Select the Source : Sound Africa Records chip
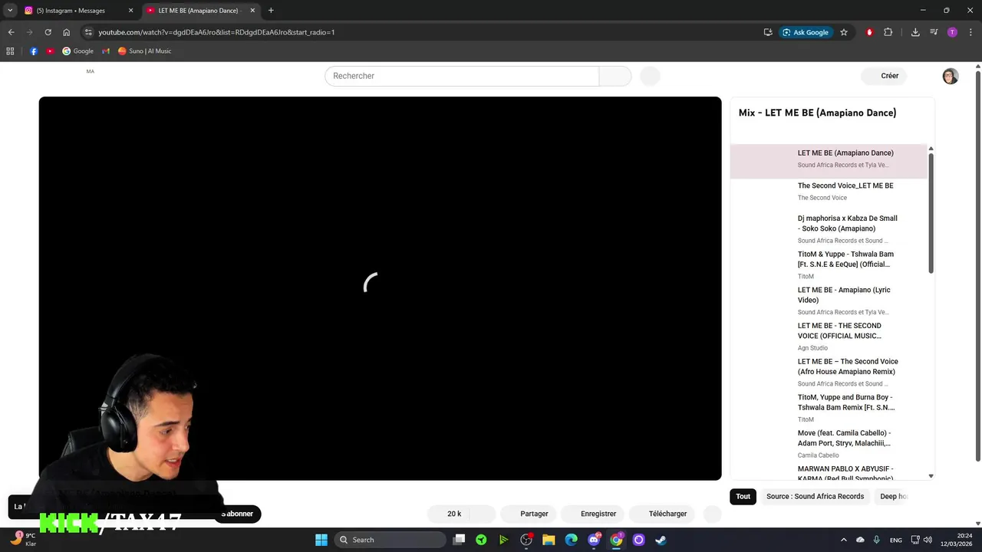The height and width of the screenshot is (552, 982). click(x=815, y=497)
